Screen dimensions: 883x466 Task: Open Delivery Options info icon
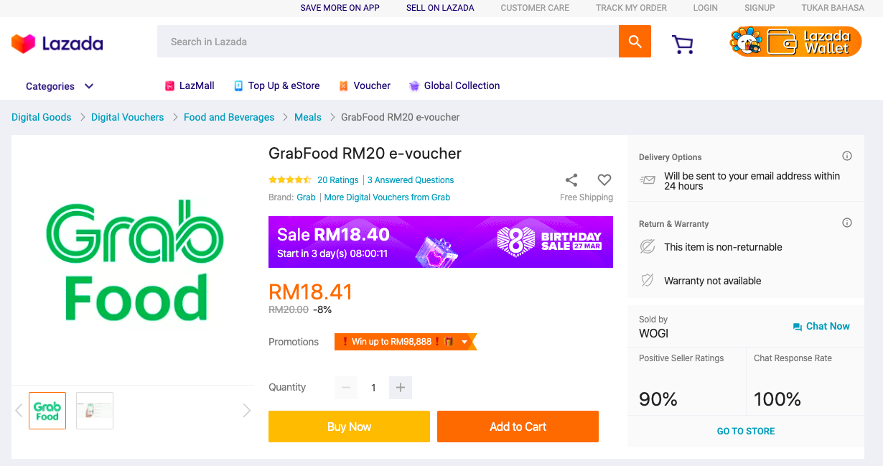[847, 156]
